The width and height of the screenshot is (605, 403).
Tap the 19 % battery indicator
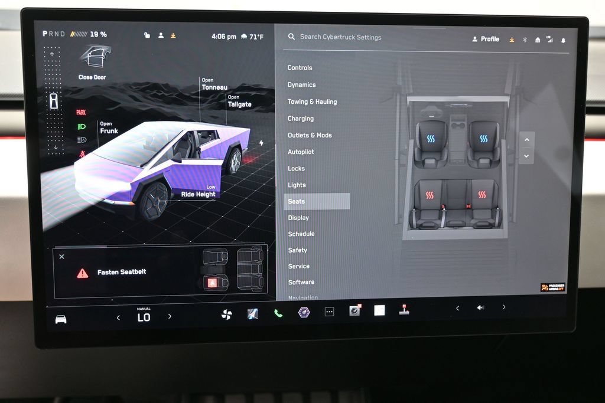pyautogui.click(x=89, y=34)
